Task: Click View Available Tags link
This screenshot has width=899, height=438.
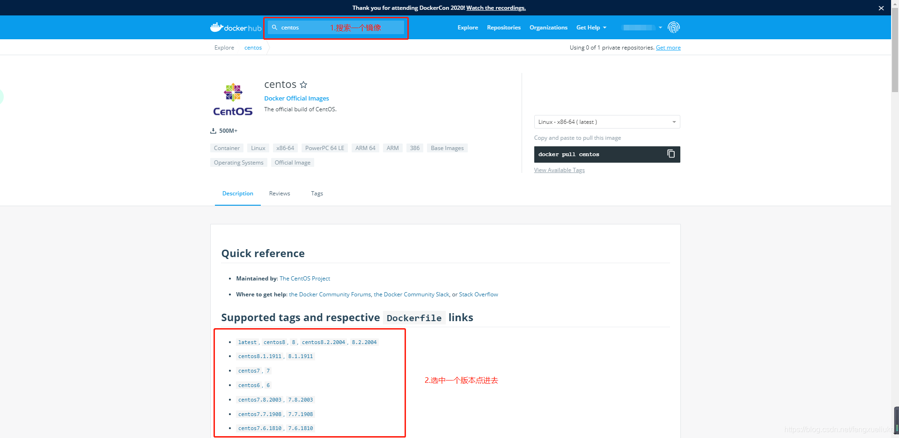Action: point(560,170)
